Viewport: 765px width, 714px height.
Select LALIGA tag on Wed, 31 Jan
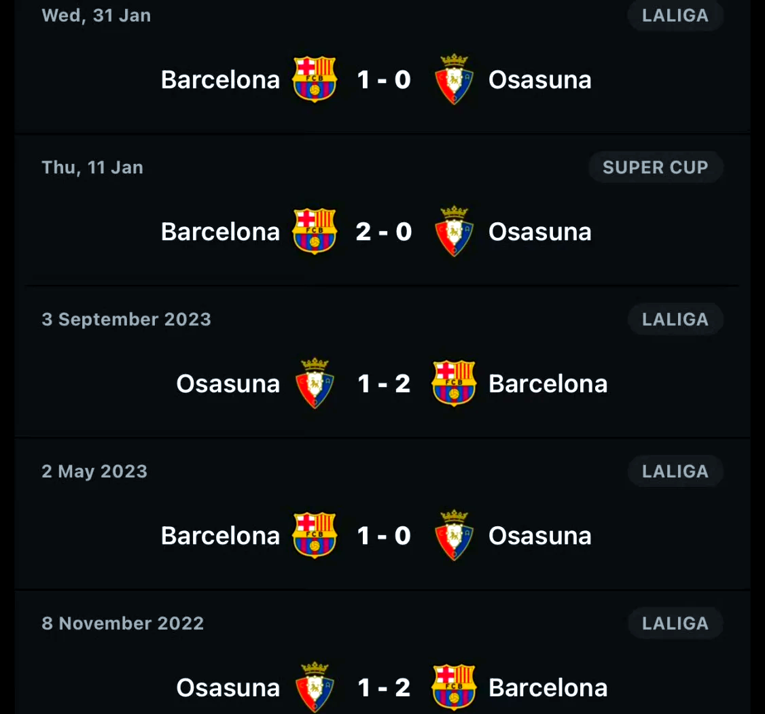[x=675, y=15]
